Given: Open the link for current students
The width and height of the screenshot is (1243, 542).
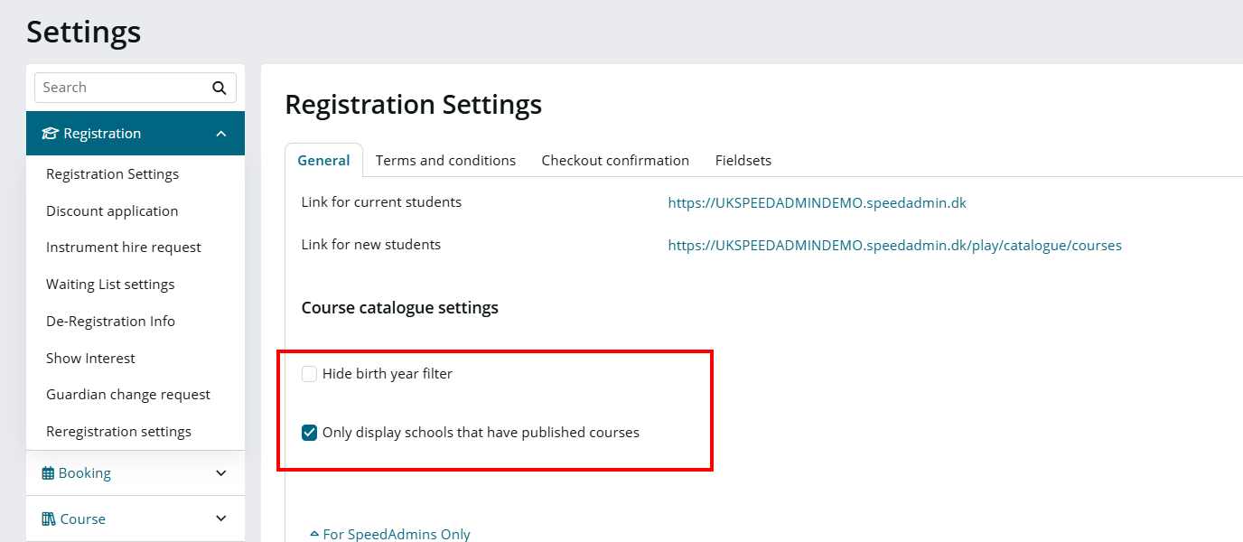Looking at the screenshot, I should (x=817, y=203).
